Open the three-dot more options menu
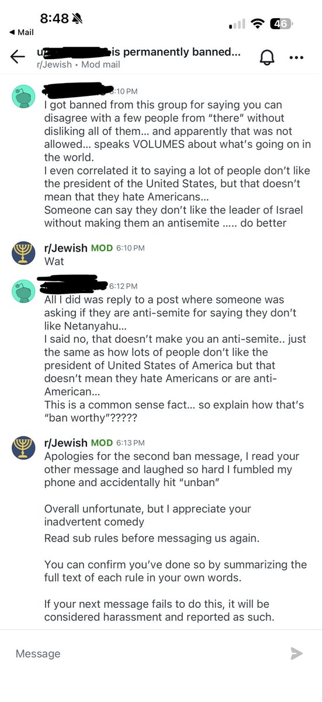 (x=297, y=57)
